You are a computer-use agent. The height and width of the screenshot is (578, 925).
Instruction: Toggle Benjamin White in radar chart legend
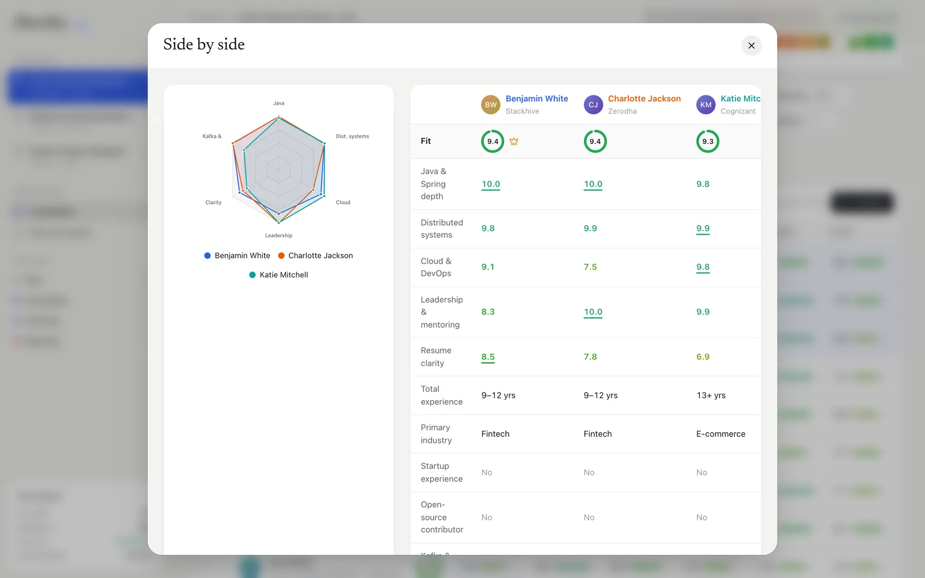click(x=237, y=255)
